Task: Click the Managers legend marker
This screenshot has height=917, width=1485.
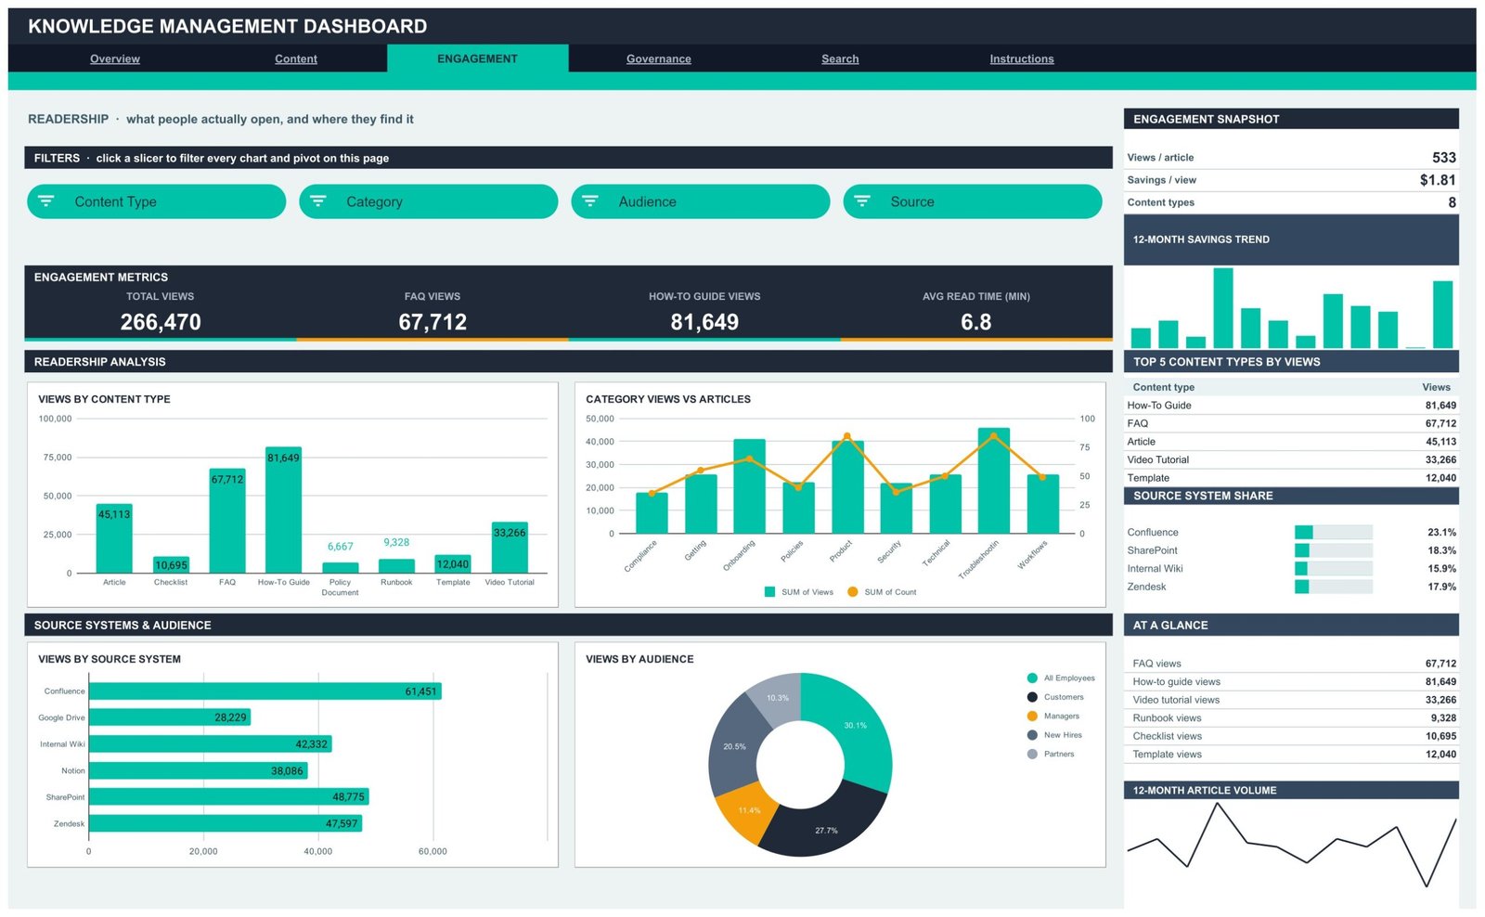Action: coord(1032,717)
